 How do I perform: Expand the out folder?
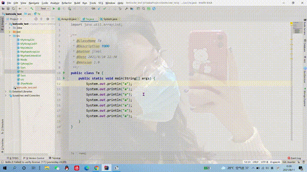coord(10,32)
